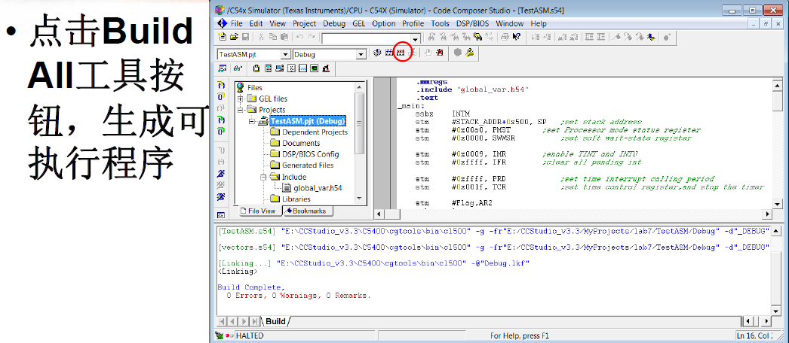Open the DSP/BIOS menu
The image size is (789, 343).
click(x=473, y=23)
